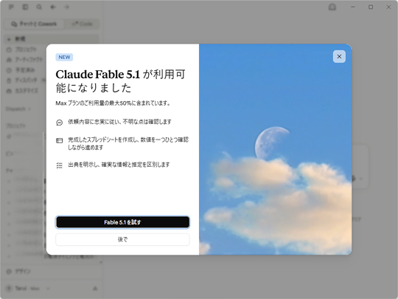
Task: Open the search icon in the top bar
Action: click(x=39, y=7)
